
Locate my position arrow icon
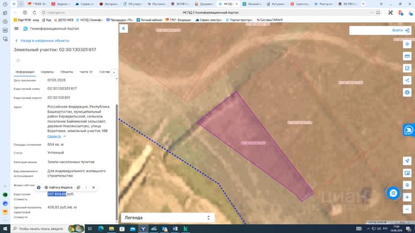407,161
